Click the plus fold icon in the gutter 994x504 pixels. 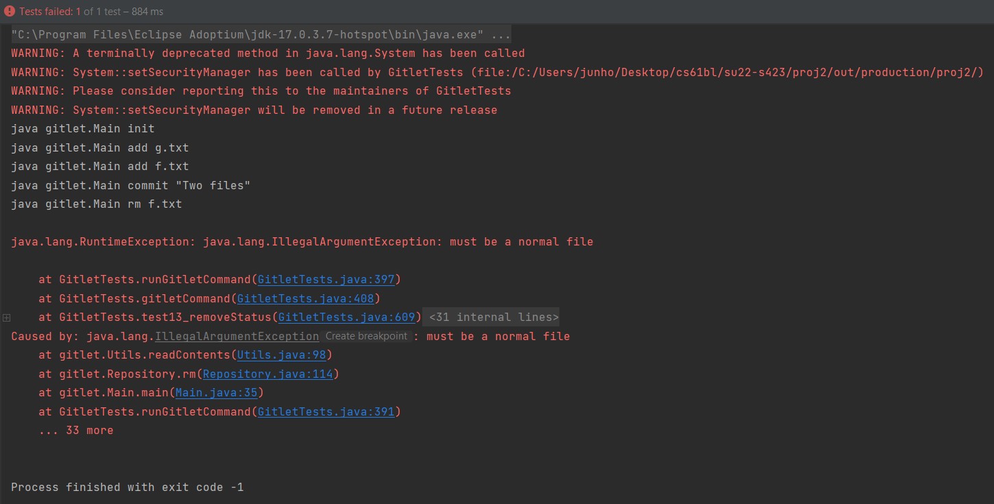click(6, 317)
